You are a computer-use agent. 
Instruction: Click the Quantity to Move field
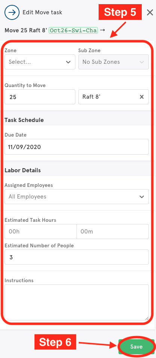coord(40,97)
